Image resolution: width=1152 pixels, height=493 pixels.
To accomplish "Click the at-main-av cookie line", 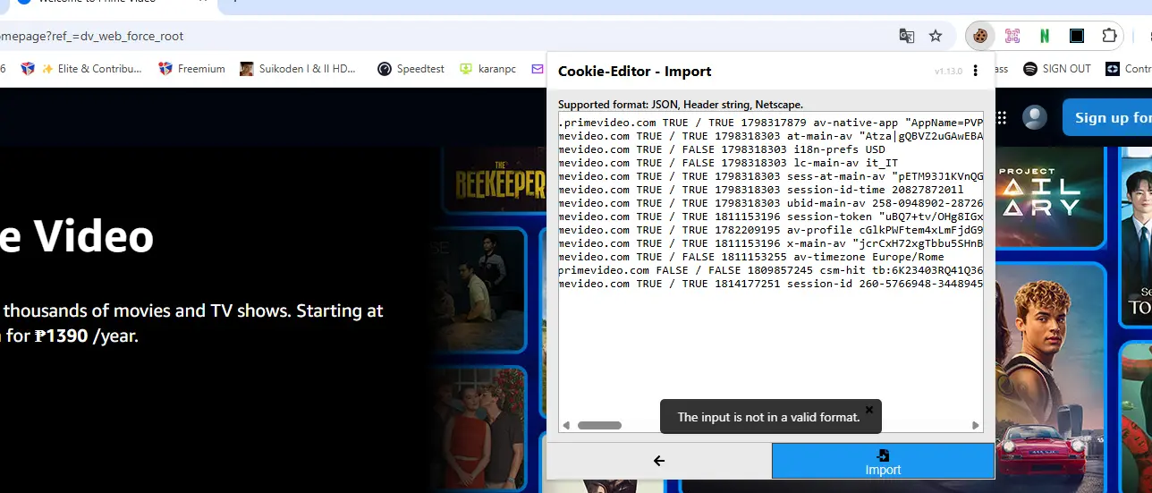I will [x=771, y=136].
